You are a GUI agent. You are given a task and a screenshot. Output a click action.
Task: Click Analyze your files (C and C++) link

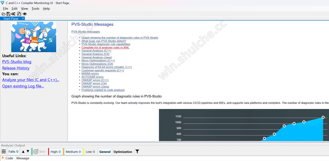click(x=31, y=80)
